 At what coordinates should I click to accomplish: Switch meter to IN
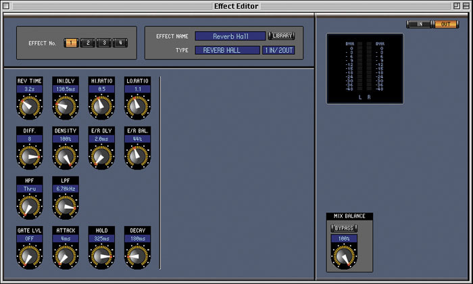[x=419, y=24]
